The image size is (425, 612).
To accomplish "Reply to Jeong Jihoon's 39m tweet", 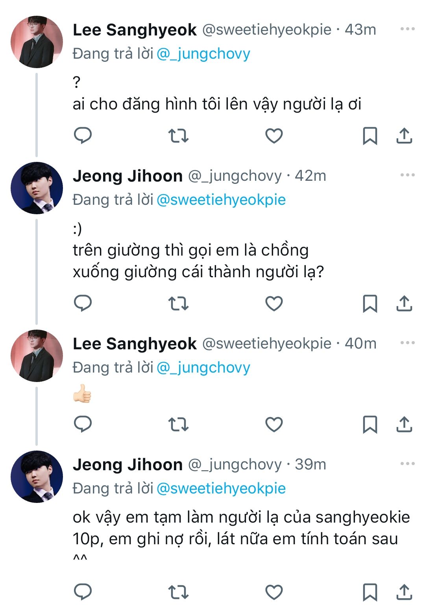I will pos(83,592).
